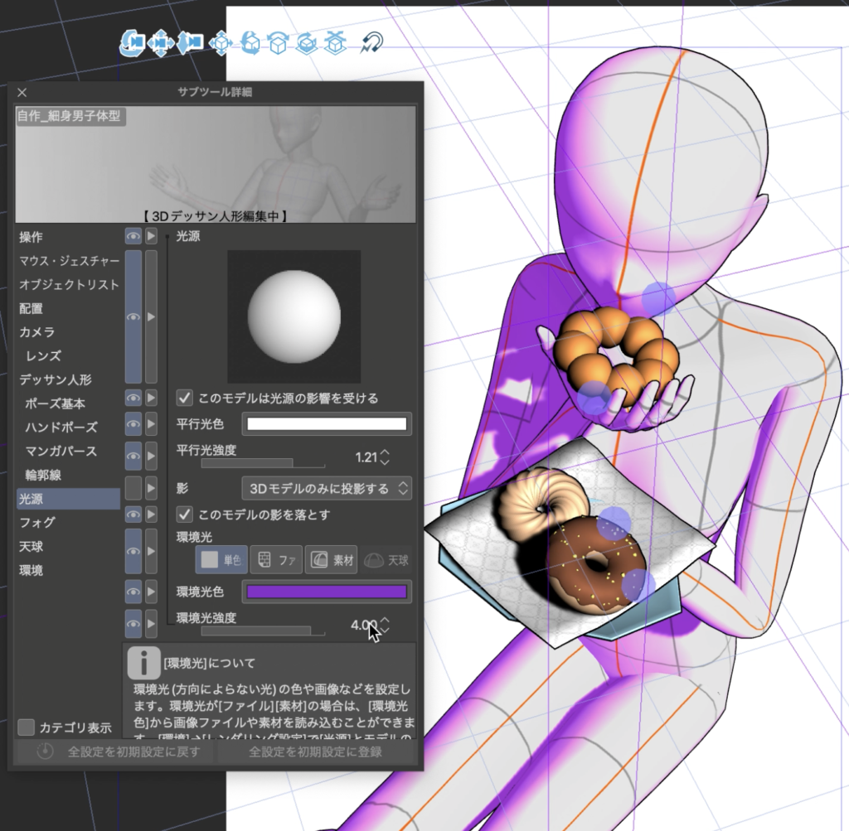Screen dimensions: 849x831
Task: Open the 影 dropdown showing 3Dモデルのみに投影する
Action: (x=327, y=488)
